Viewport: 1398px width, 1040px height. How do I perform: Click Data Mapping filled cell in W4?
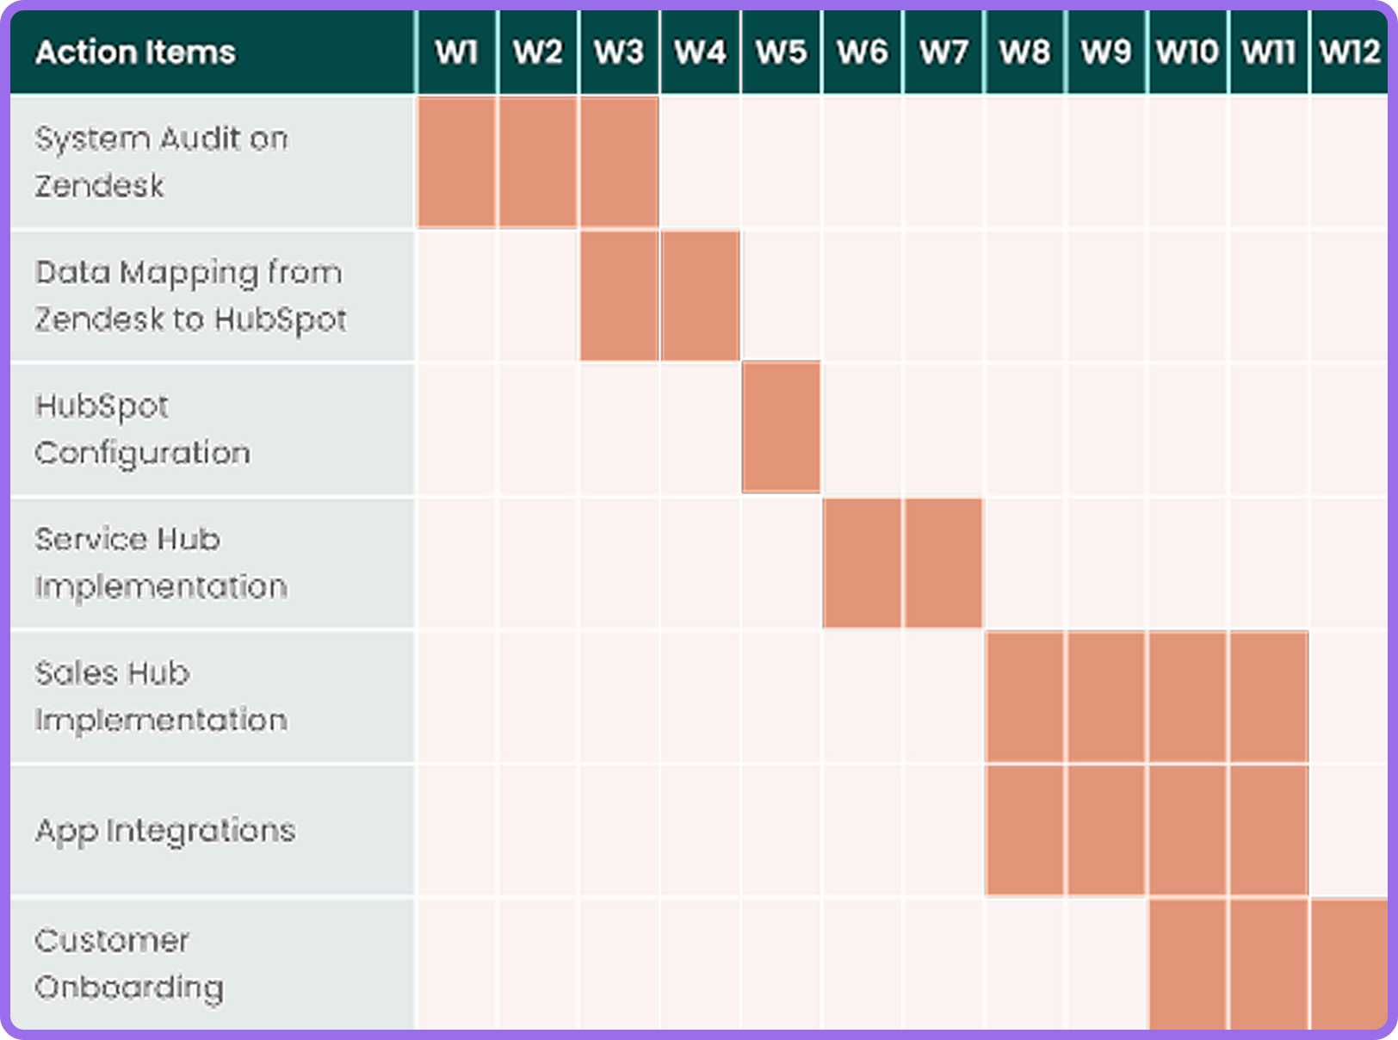[700, 296]
